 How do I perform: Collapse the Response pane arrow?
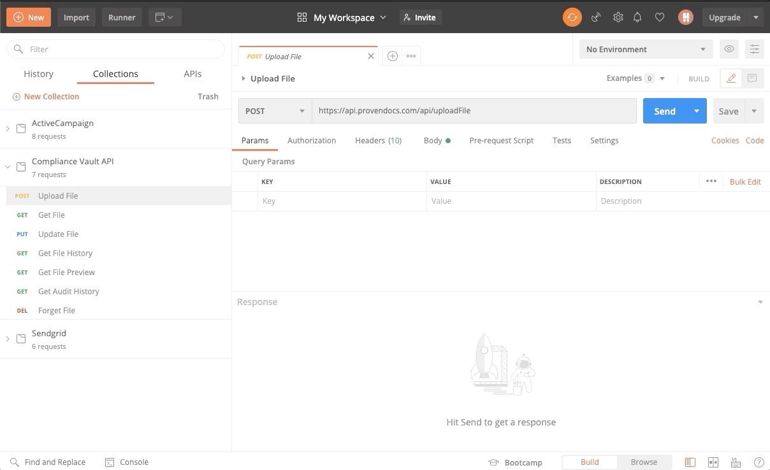tap(760, 302)
